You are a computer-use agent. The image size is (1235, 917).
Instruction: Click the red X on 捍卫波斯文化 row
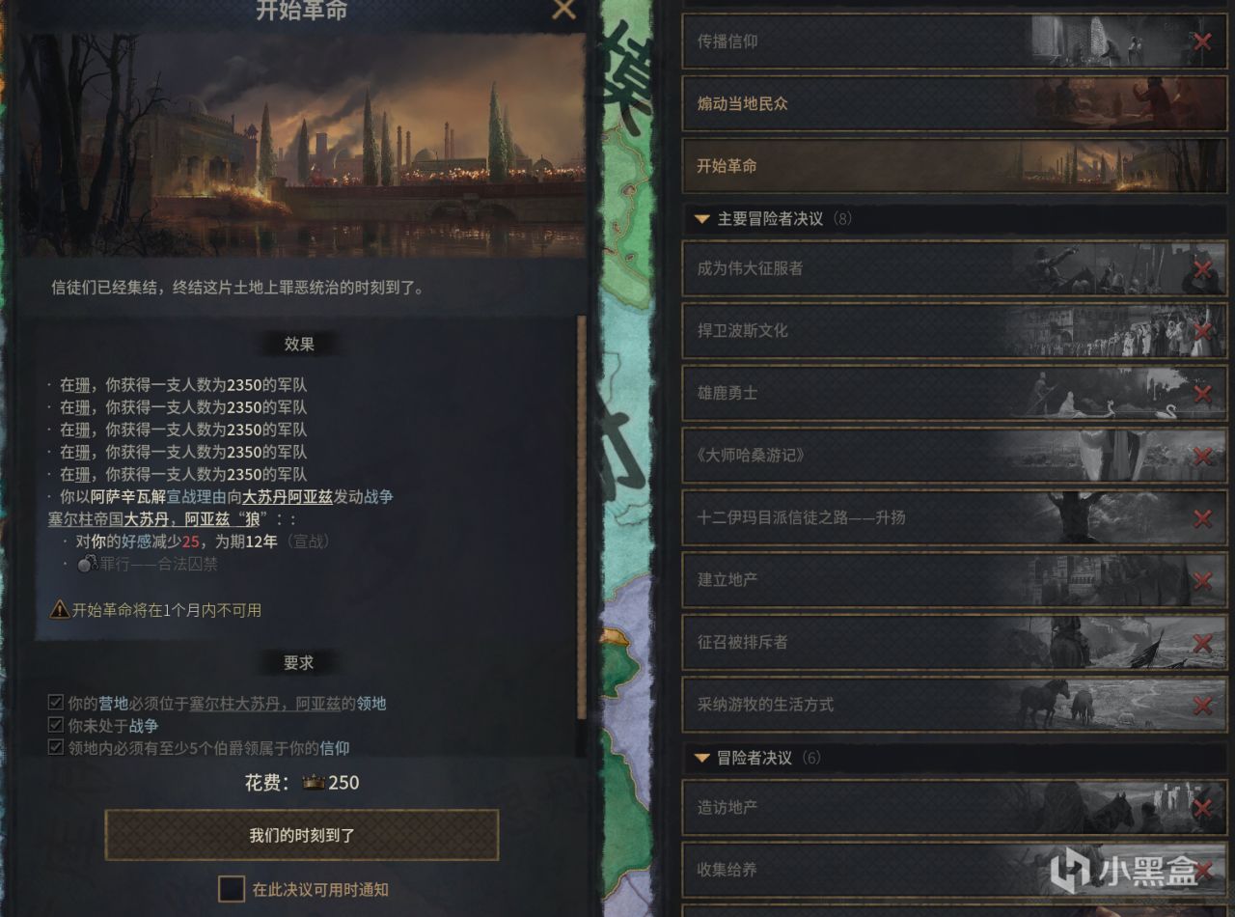1202,331
